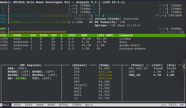The image size is (186, 108).
Task: Click the tj temperature 55.72C
Action: pos(104,98)
